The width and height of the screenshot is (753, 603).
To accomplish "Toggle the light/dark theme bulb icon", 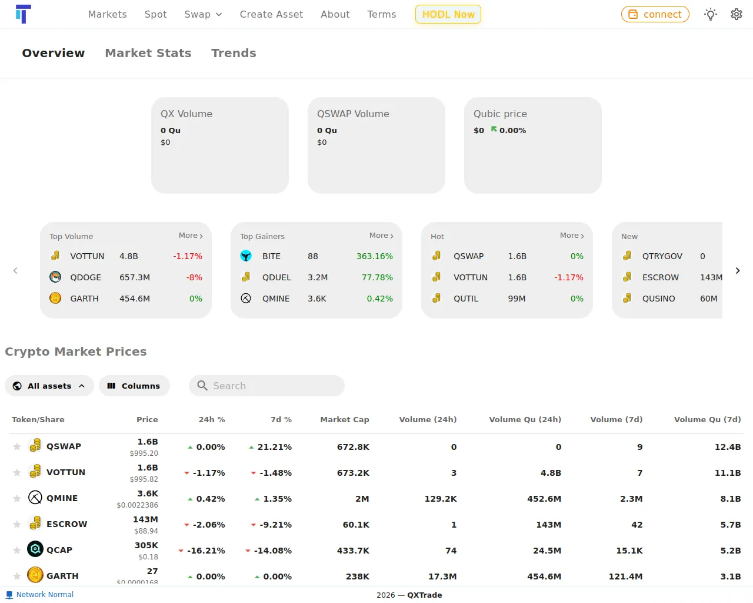I will coord(711,14).
